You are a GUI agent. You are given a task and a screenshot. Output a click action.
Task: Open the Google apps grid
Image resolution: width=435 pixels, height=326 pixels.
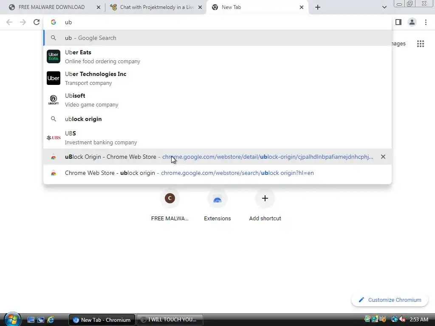421,44
